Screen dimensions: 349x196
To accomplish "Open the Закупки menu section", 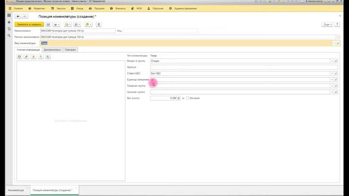I will [58, 9].
